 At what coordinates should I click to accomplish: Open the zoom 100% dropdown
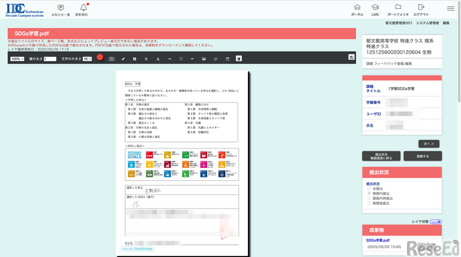(17, 59)
